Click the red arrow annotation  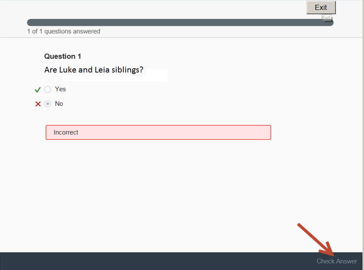316,240
